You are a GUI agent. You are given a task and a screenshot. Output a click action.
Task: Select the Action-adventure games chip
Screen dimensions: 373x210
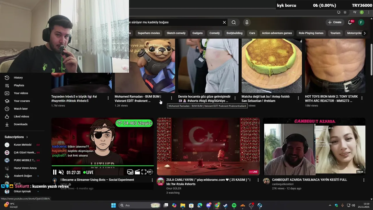tap(277, 33)
